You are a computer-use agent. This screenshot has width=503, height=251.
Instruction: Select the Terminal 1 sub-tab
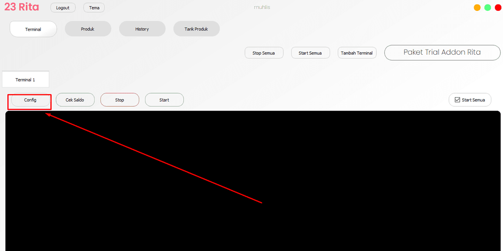coord(25,80)
